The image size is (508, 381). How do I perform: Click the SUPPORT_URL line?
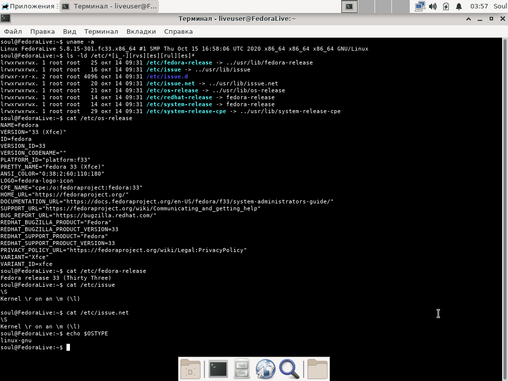(x=130, y=208)
